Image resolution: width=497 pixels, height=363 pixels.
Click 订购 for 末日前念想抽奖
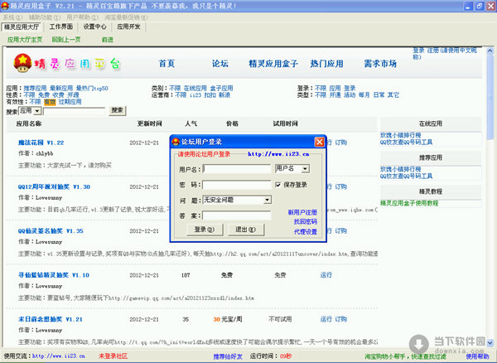(340, 319)
